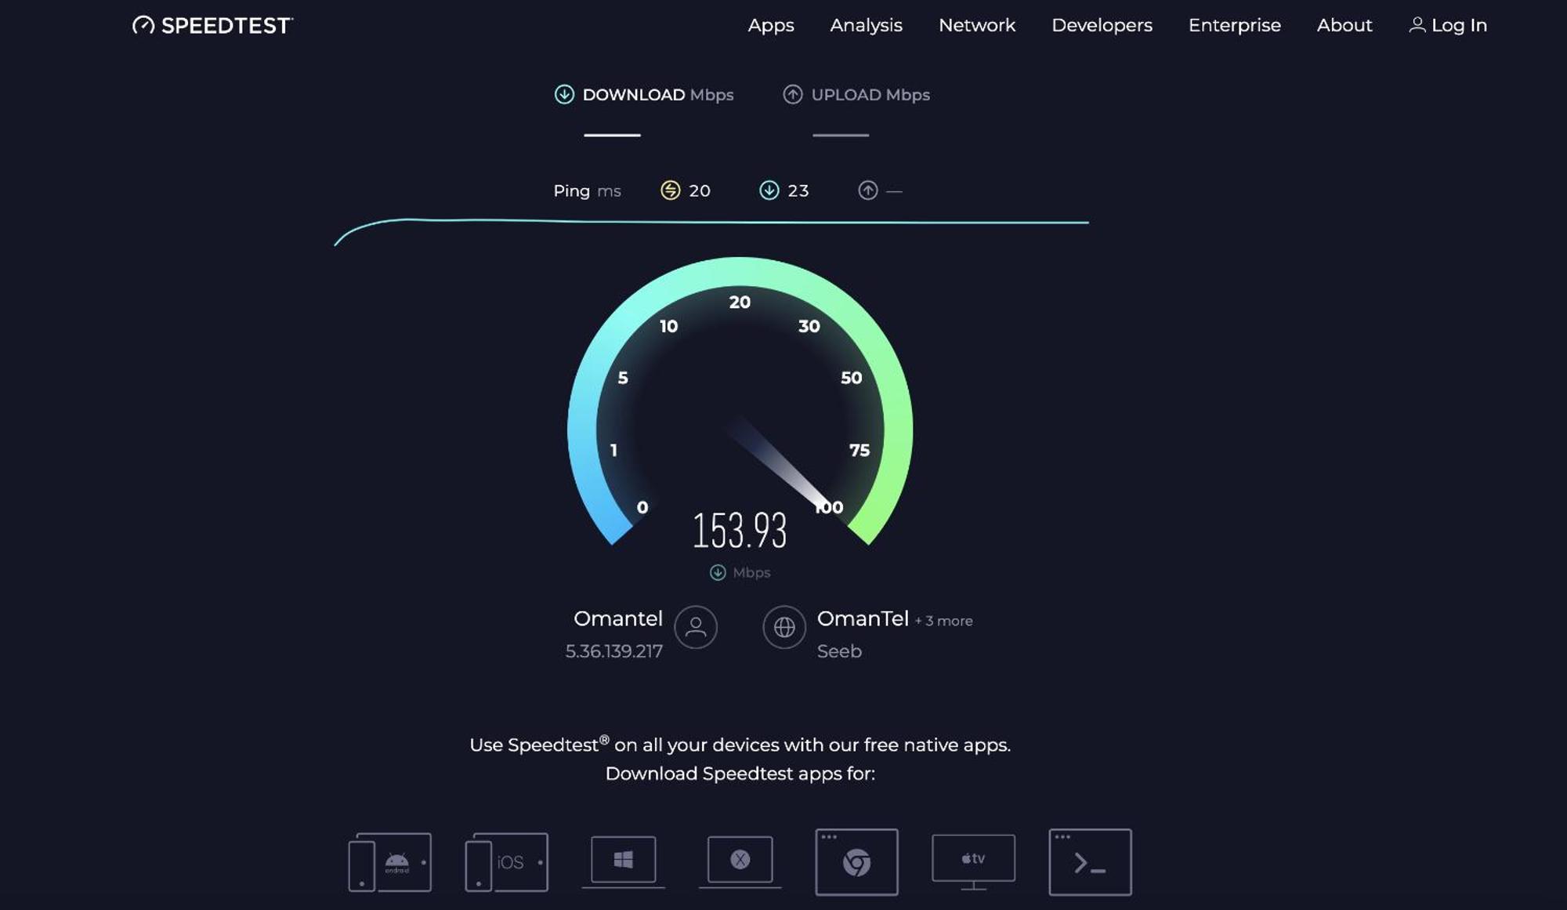This screenshot has height=910, width=1567.
Task: Click the yellow idle ping icon
Action: pyautogui.click(x=671, y=190)
